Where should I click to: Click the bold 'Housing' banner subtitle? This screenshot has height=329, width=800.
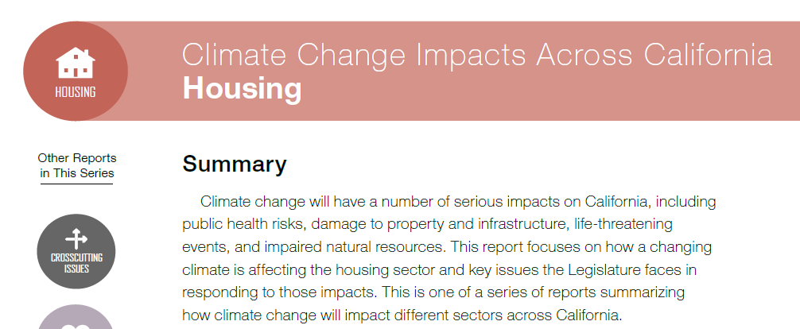pyautogui.click(x=242, y=88)
